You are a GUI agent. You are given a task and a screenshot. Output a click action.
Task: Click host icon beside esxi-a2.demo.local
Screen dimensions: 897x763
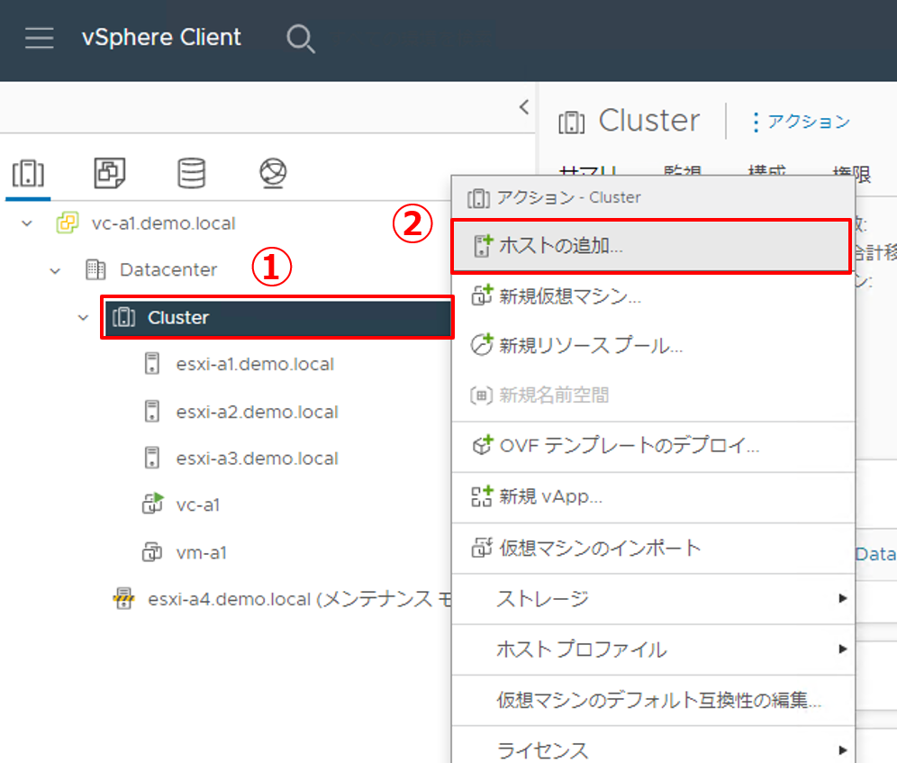click(x=151, y=412)
